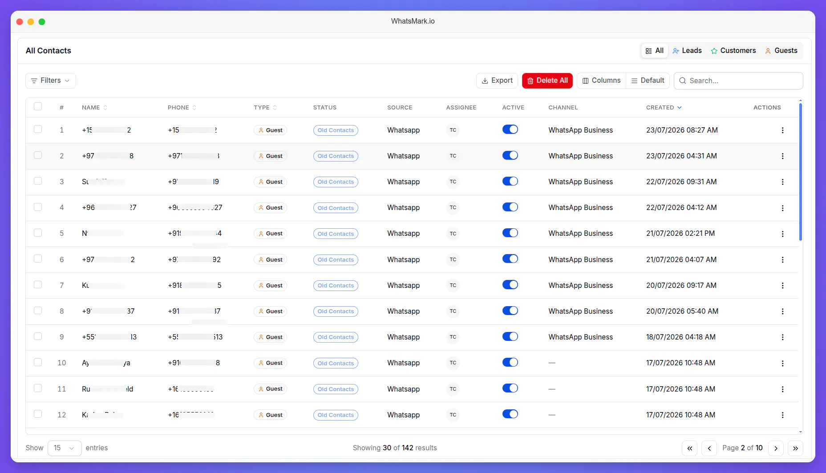The image size is (826, 473).
Task: Go to previous page arrow
Action: [709, 448]
